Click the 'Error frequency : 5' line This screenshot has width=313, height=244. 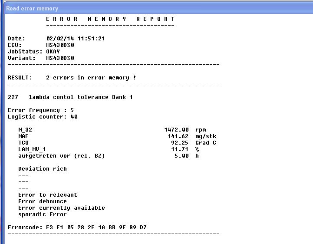point(41,110)
